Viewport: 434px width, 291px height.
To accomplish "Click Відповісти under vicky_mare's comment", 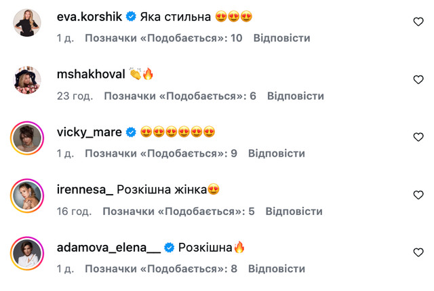I will [276, 153].
